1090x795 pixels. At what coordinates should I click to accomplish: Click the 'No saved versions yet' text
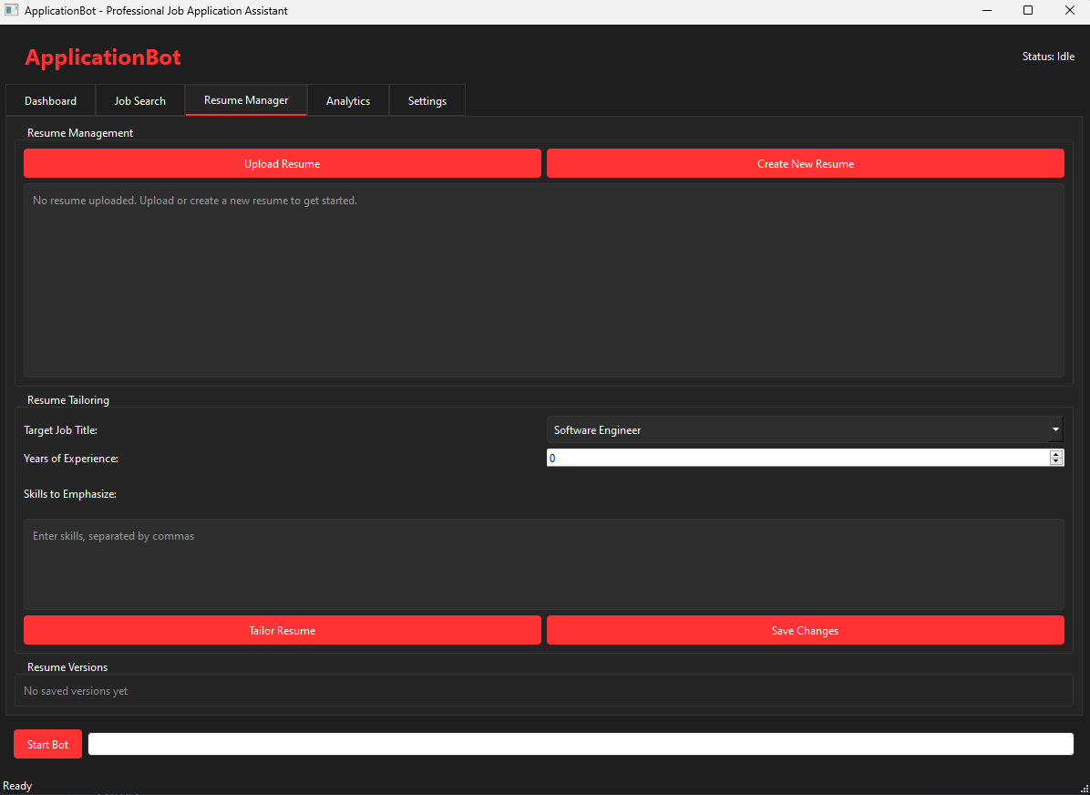[76, 691]
